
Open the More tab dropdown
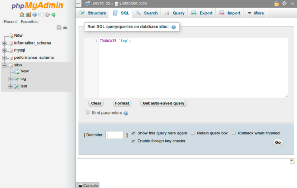coord(255,13)
